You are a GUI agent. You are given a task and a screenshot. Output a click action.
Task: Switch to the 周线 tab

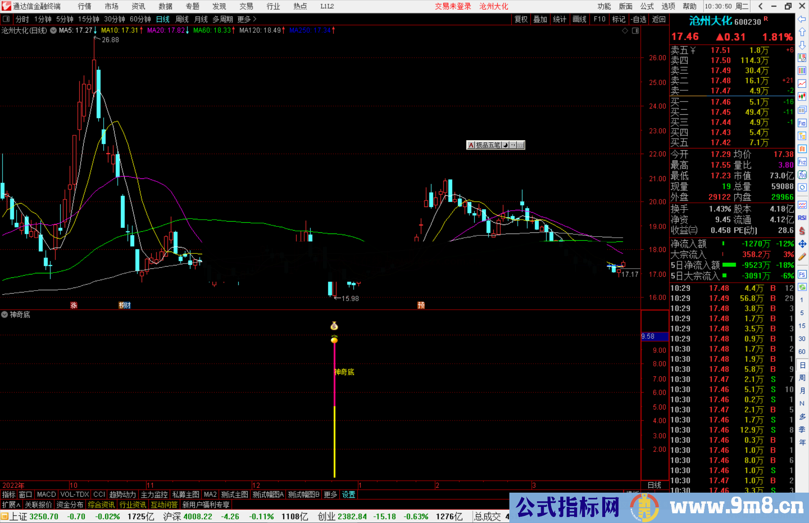point(182,19)
